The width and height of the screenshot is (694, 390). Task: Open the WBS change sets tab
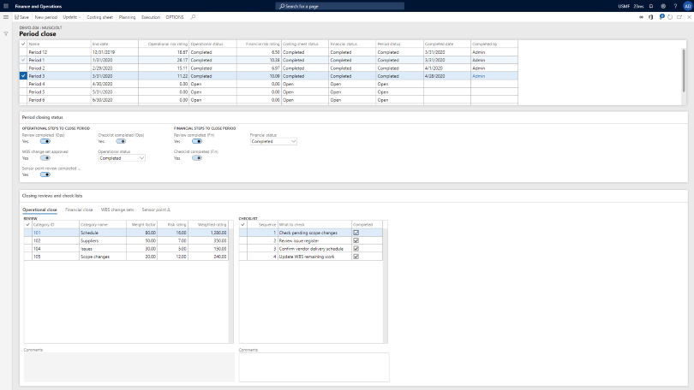(x=117, y=209)
